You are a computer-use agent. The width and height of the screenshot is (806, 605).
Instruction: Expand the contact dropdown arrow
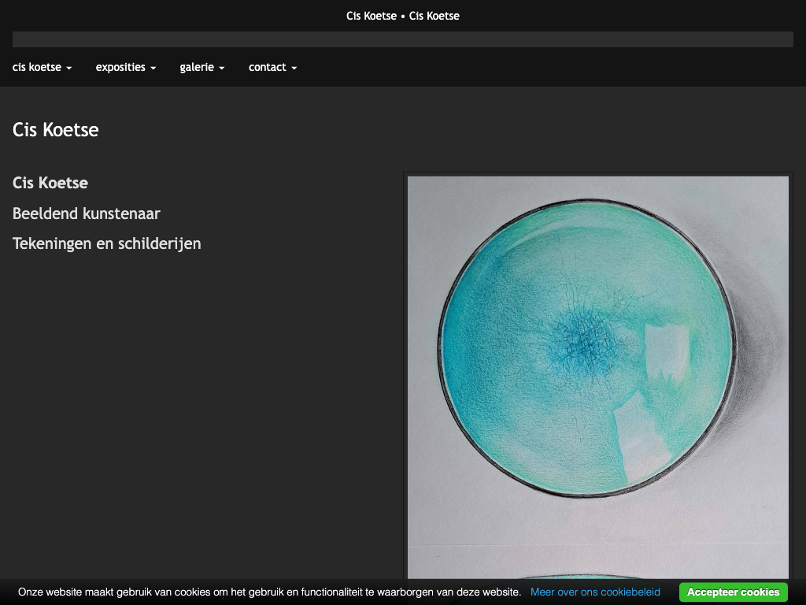pyautogui.click(x=294, y=69)
